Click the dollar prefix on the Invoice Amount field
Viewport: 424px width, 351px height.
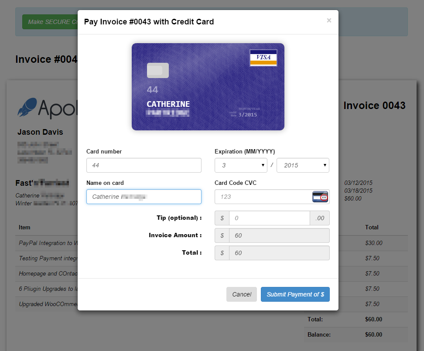pyautogui.click(x=222, y=235)
